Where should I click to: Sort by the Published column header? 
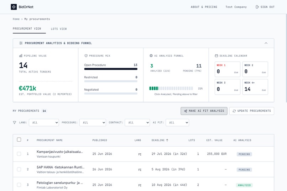pyautogui.click(x=100, y=140)
